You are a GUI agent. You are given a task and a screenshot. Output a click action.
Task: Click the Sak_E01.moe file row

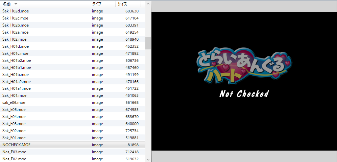point(14,138)
